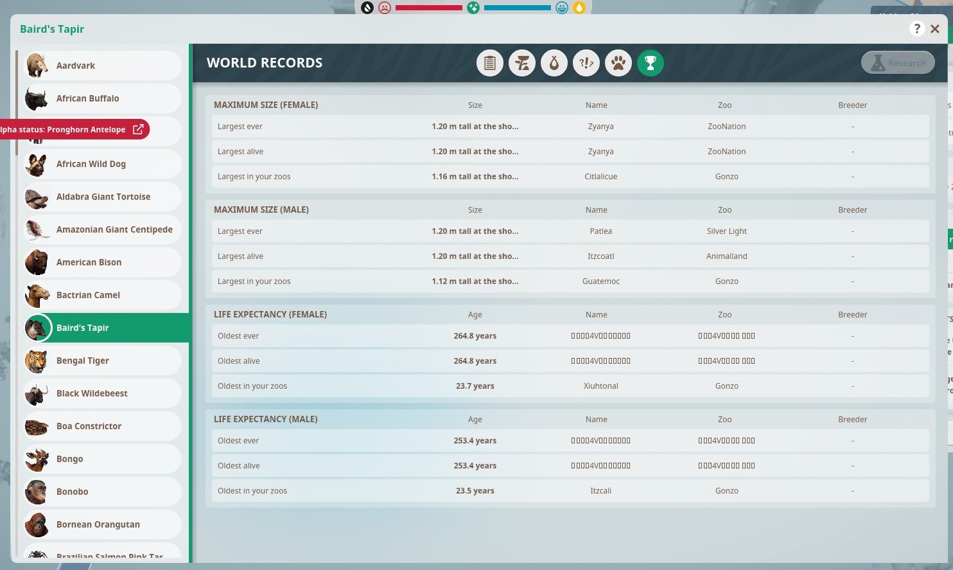The image size is (953, 570).
Task: Select Bonobo entry
Action: coord(103,492)
